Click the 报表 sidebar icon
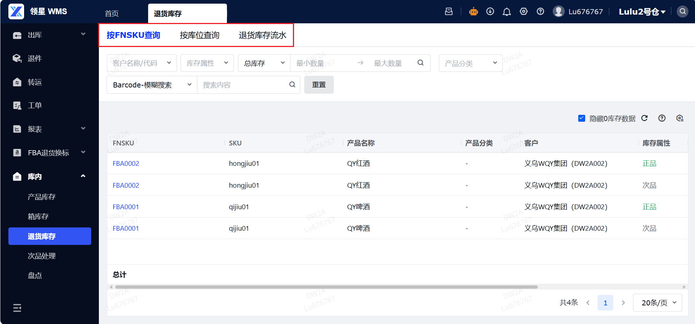 (17, 129)
